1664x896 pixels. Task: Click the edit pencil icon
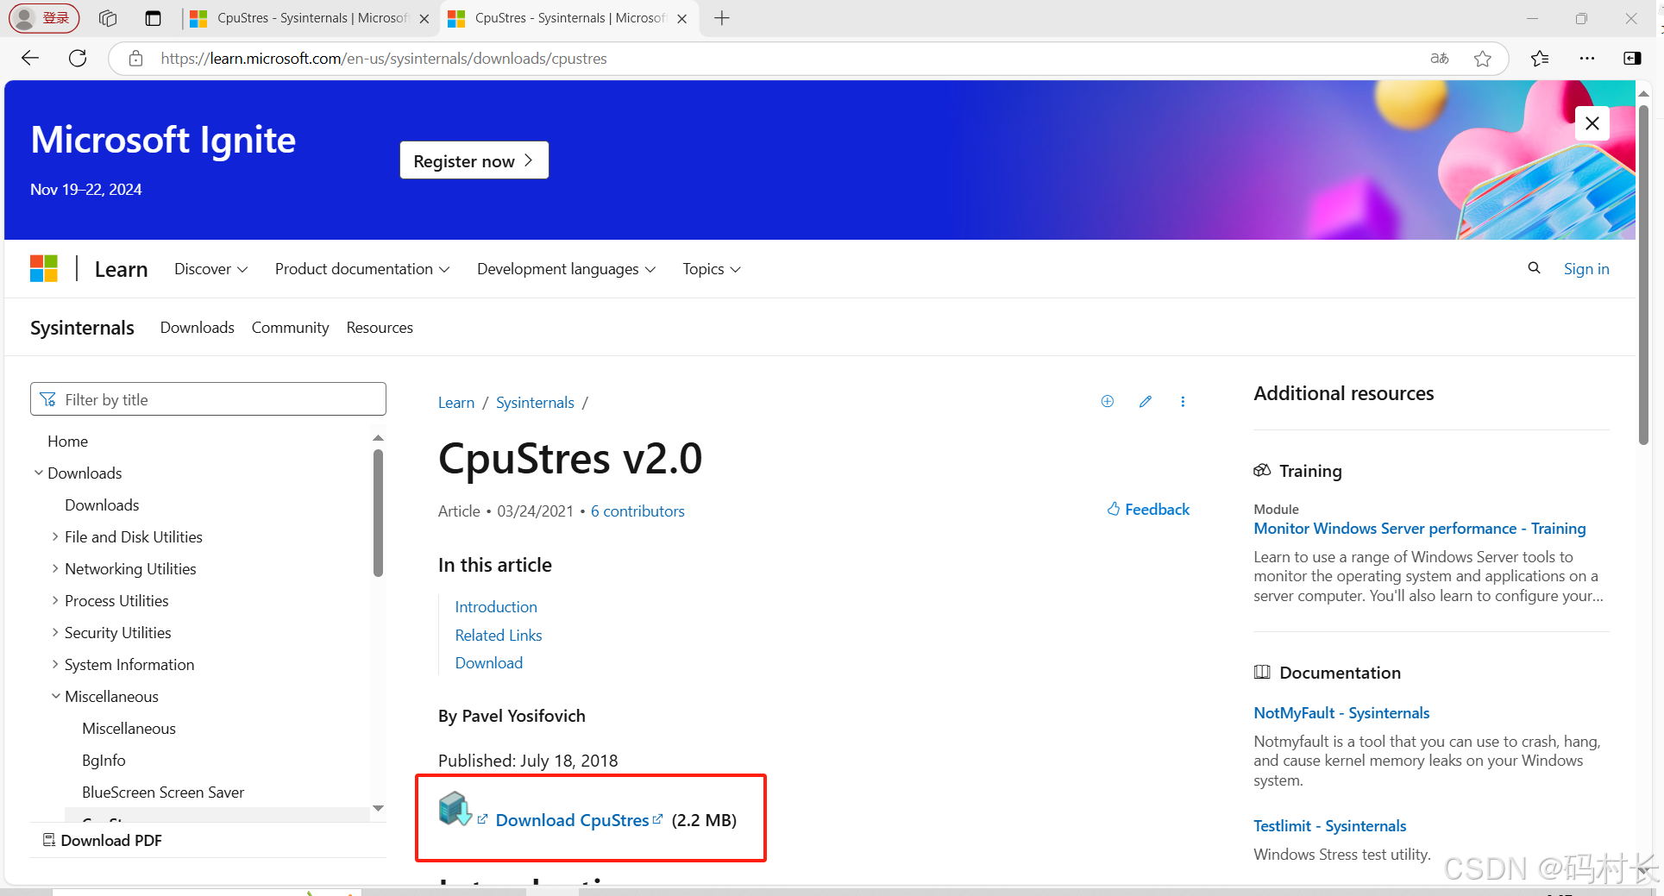click(x=1146, y=401)
